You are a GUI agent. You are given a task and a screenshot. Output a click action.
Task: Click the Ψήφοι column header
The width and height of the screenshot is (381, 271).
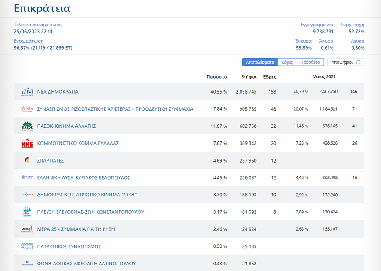tap(249, 77)
